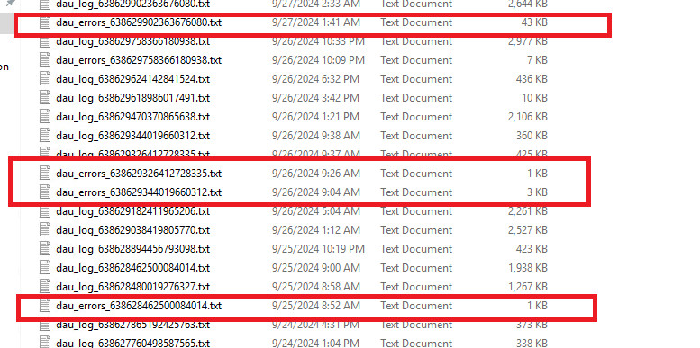Click the date 9/25/2024 8:52 AM
700x348 pixels.
316,306
